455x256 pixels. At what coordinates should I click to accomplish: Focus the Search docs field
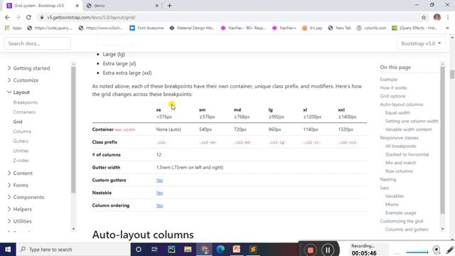click(x=37, y=43)
